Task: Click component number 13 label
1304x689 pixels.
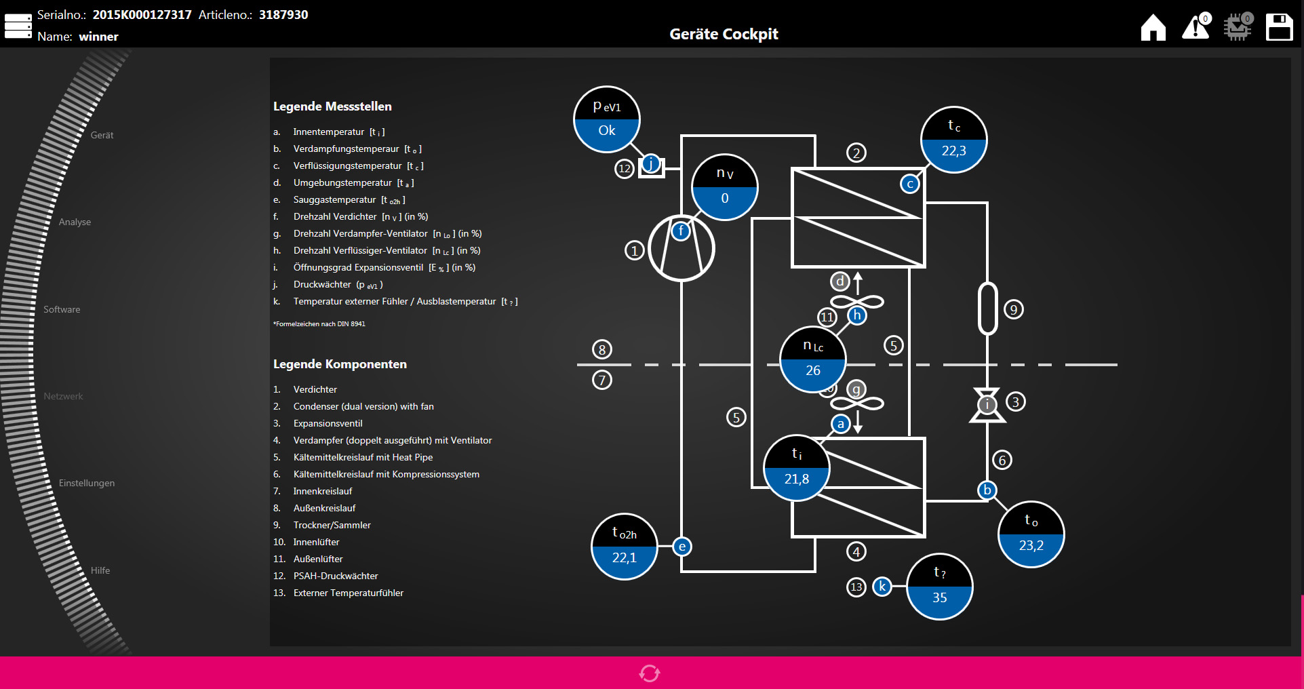Action: coord(856,587)
